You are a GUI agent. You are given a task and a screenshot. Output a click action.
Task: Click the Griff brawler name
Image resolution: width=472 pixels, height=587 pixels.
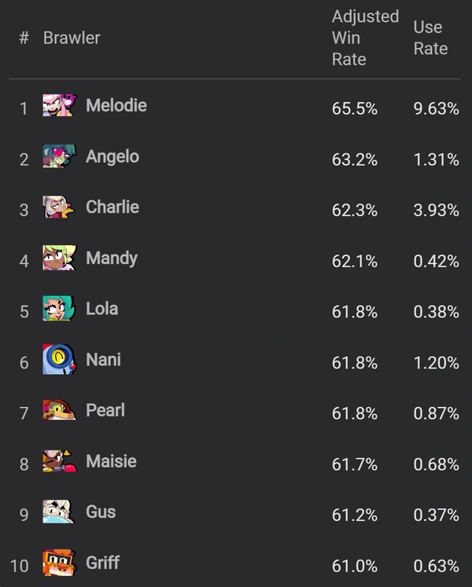pyautogui.click(x=103, y=563)
